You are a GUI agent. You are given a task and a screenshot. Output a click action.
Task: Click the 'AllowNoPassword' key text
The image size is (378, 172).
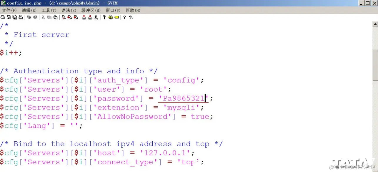[x=133, y=117]
